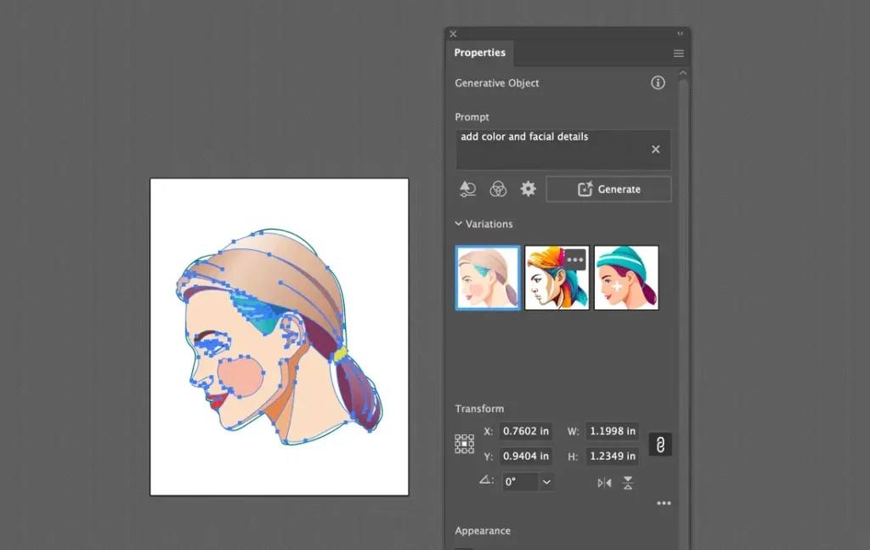Open the Properties panel hamburger menu
The height and width of the screenshot is (550, 870).
678,53
